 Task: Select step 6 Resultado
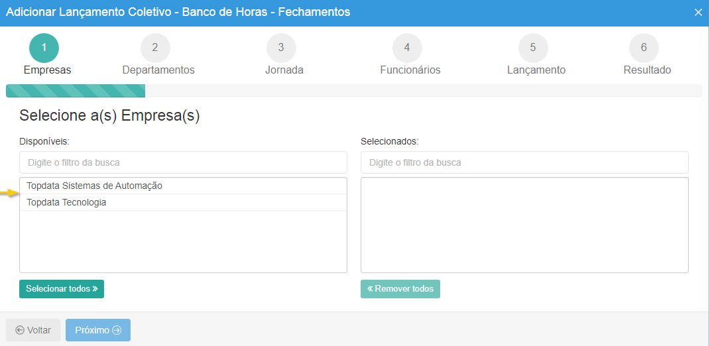644,48
